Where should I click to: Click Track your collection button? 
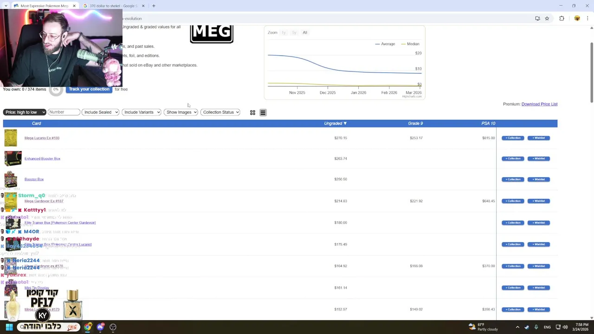tap(89, 89)
